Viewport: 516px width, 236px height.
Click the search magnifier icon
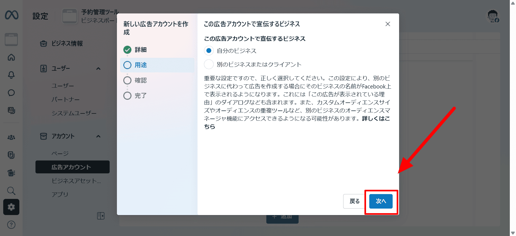pos(11,191)
